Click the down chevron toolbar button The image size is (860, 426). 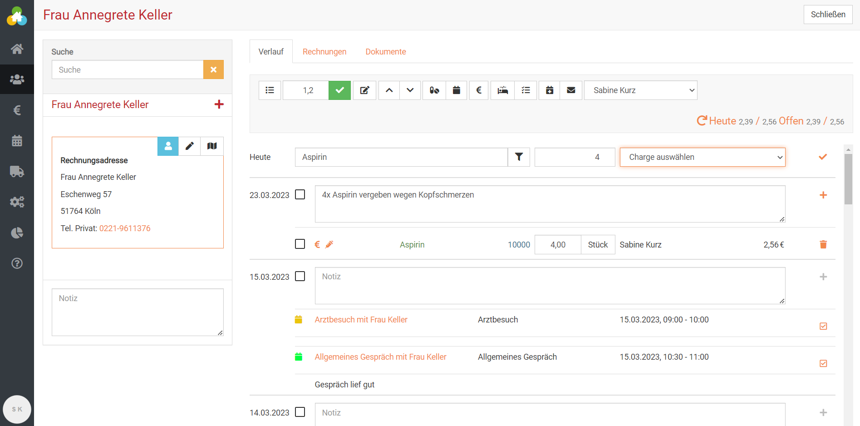pos(410,90)
